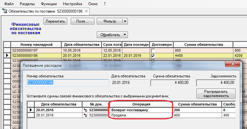Click deadline cell 12.05.2016
The image size is (247, 129).
tap(112, 50)
